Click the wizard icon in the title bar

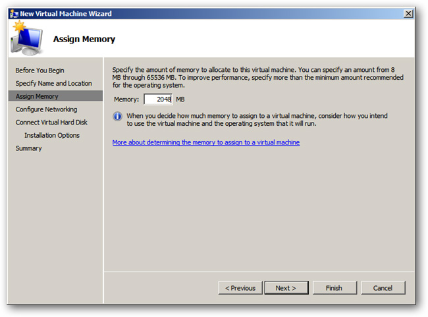(14, 13)
